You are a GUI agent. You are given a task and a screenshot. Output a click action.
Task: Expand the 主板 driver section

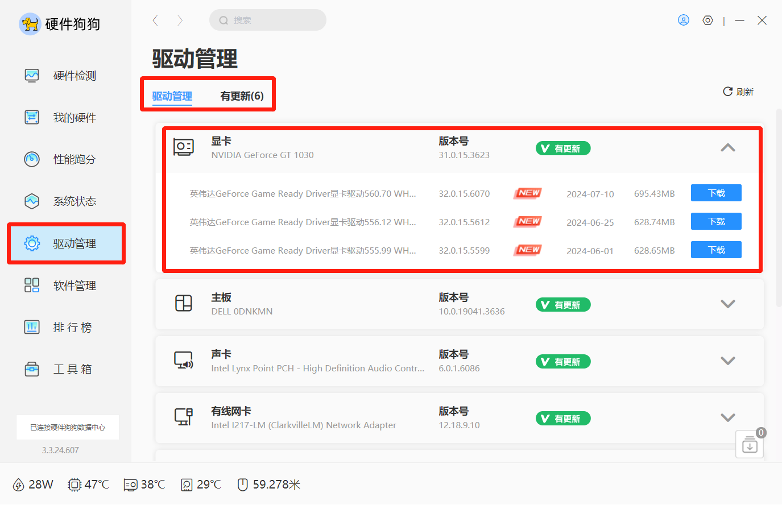coord(728,304)
